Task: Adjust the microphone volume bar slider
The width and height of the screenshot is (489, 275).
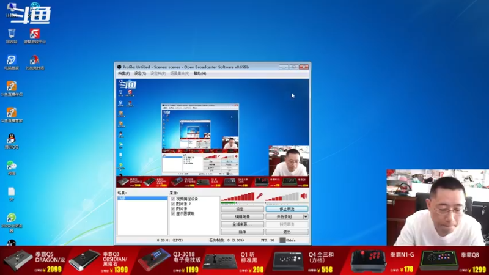Action: (238, 196)
